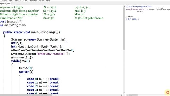
Task: Click the 'Max is 3' comment text
Action: click(80, 11)
